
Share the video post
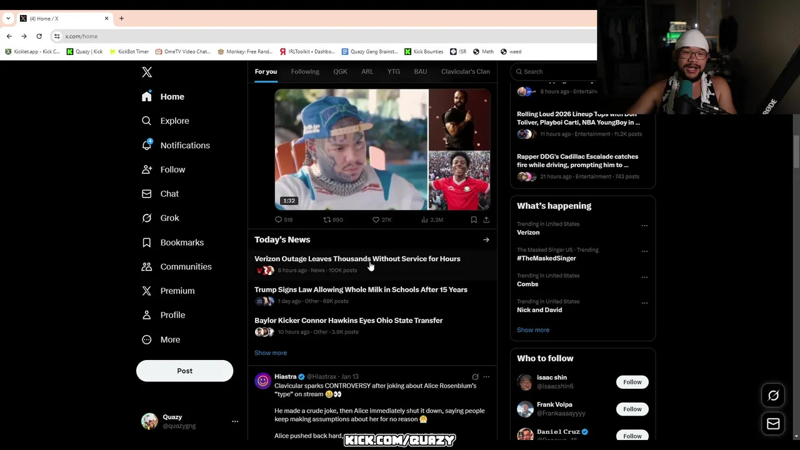(x=486, y=219)
